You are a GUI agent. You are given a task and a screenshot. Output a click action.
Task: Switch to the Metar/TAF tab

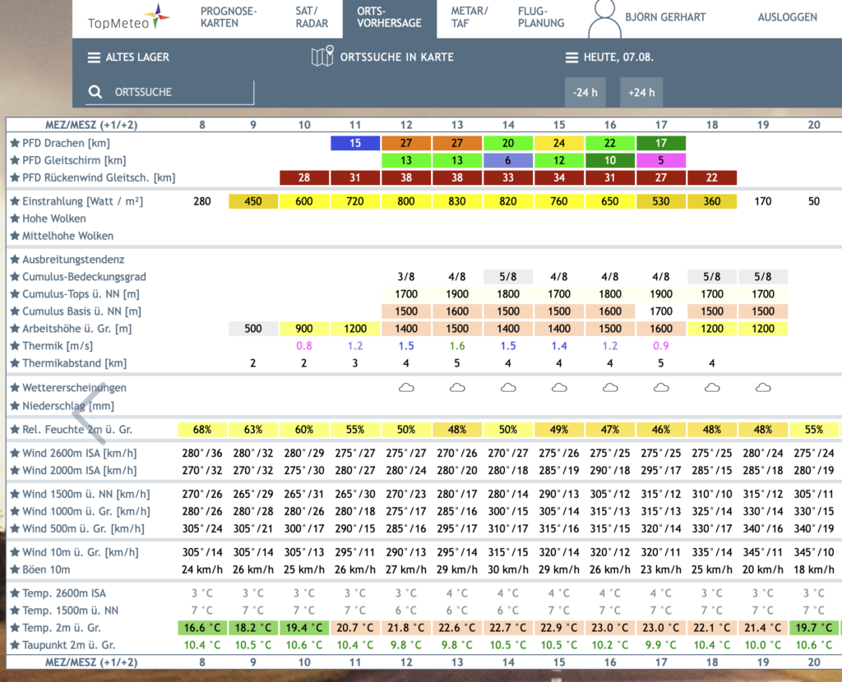click(470, 17)
